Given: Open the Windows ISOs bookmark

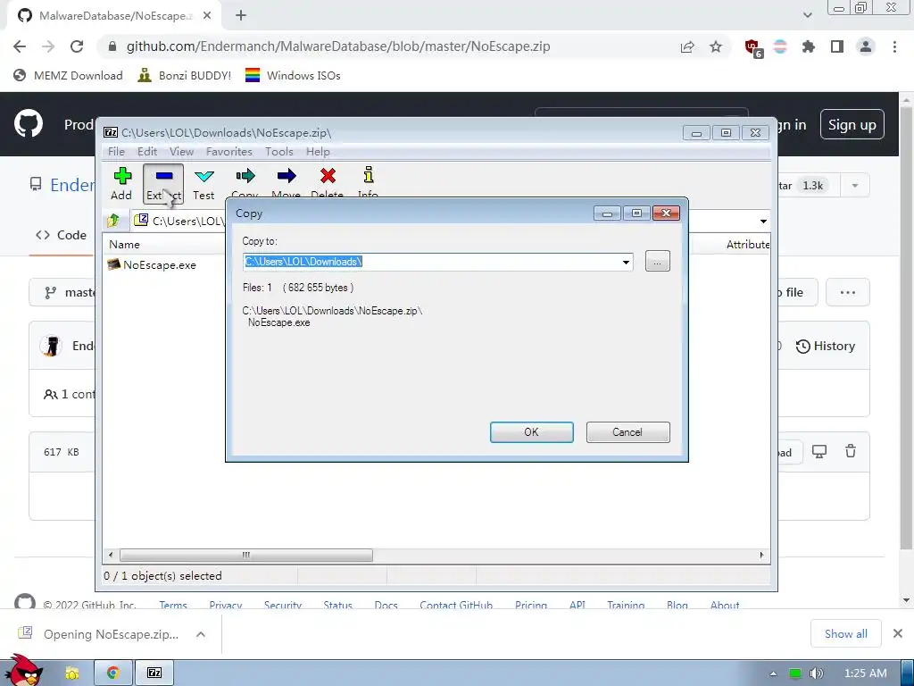Looking at the screenshot, I should point(293,75).
